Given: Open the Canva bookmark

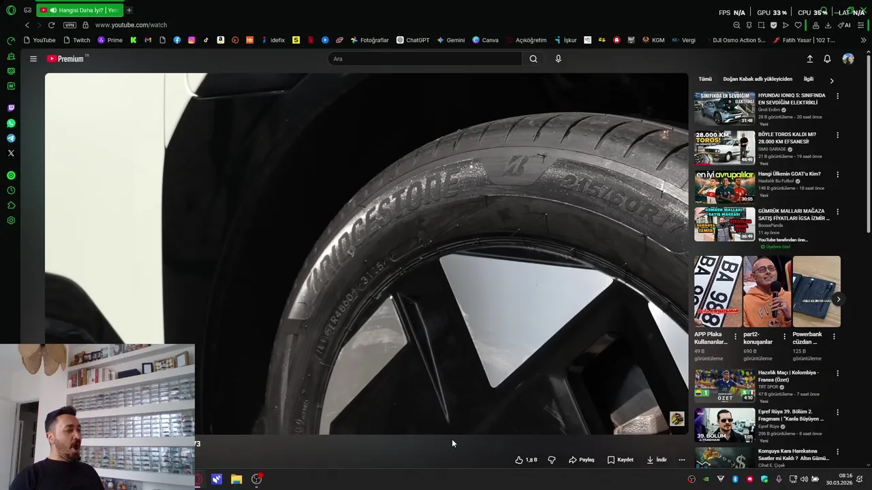Looking at the screenshot, I should click(x=485, y=40).
